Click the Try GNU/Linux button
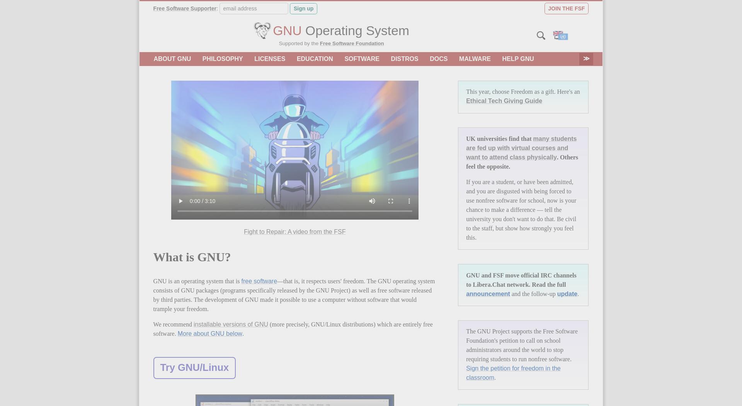Viewport: 742px width, 406px height. [x=194, y=368]
